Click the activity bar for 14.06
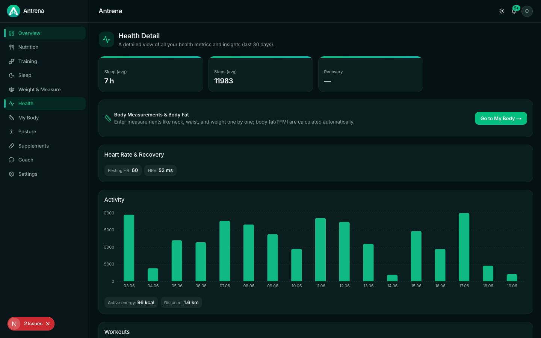The image size is (541, 338). [392, 278]
